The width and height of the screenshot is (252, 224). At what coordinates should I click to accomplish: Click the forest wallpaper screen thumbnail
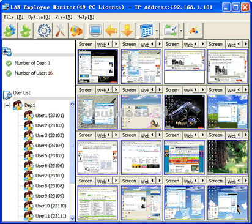(x=228, y=157)
